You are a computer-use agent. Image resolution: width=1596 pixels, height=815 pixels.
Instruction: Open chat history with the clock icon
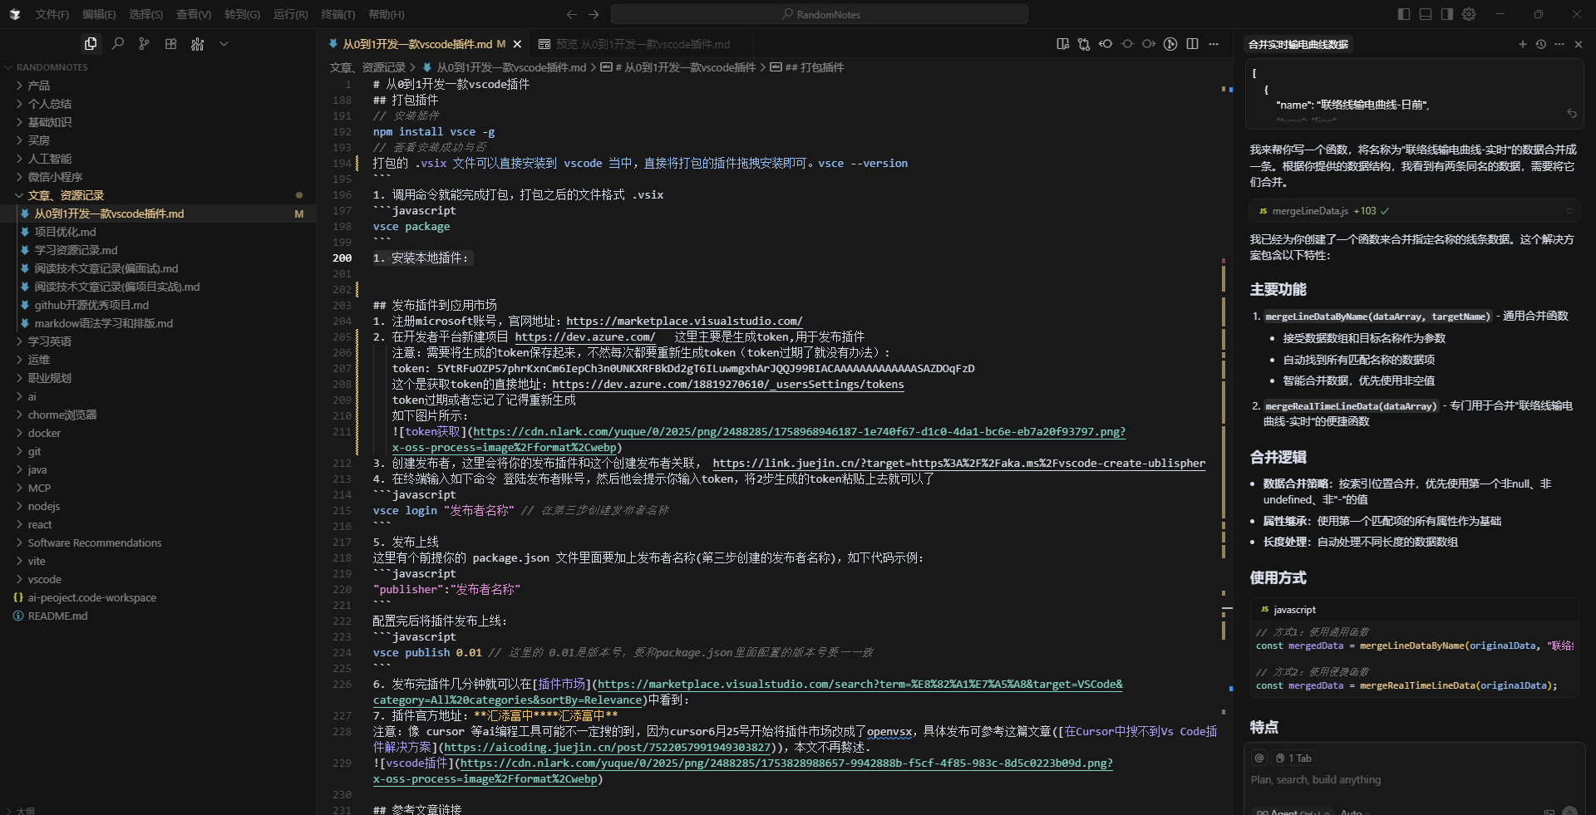click(1542, 44)
